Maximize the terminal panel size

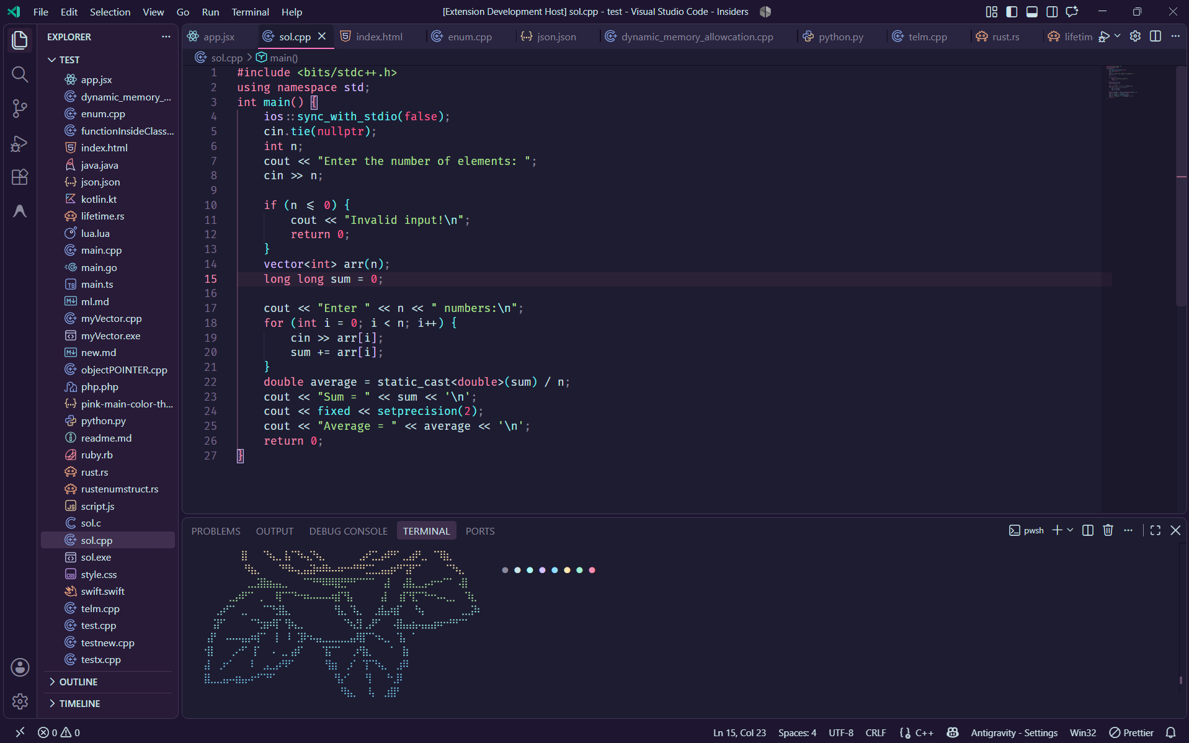pyautogui.click(x=1155, y=530)
